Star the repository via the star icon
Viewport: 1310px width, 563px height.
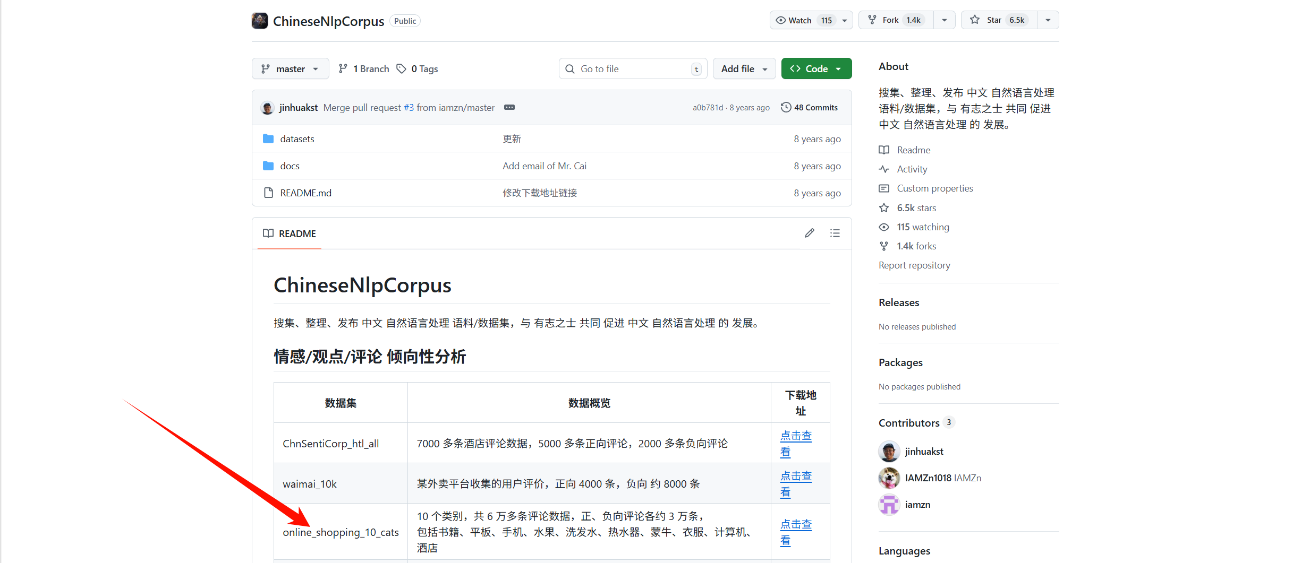[x=976, y=19]
